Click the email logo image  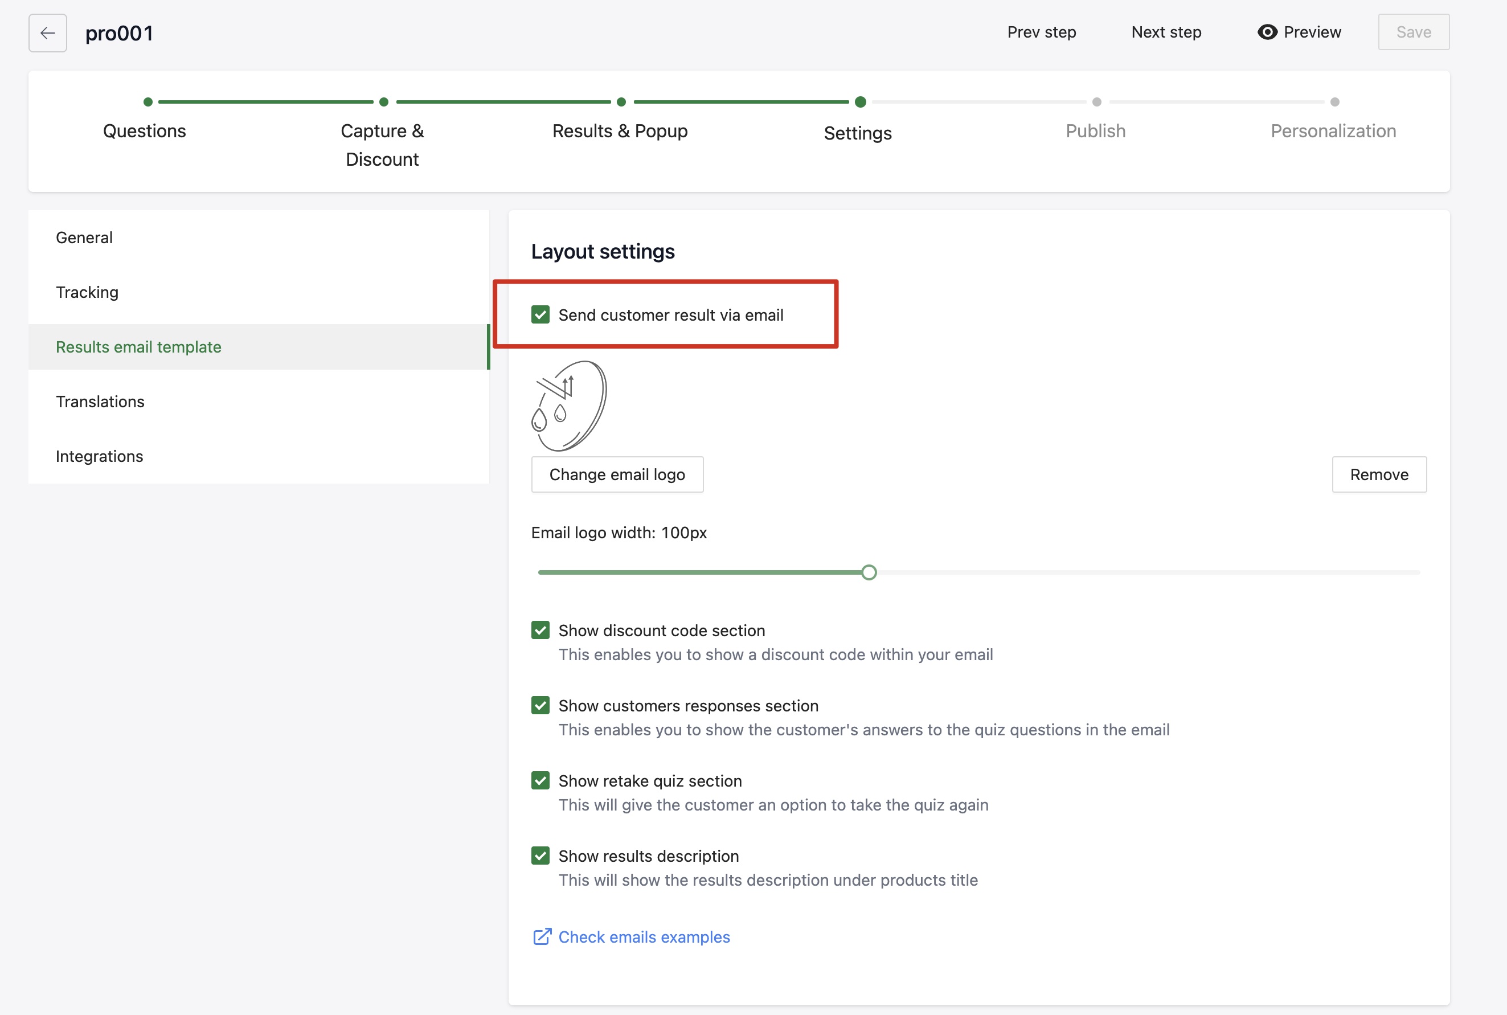[568, 406]
